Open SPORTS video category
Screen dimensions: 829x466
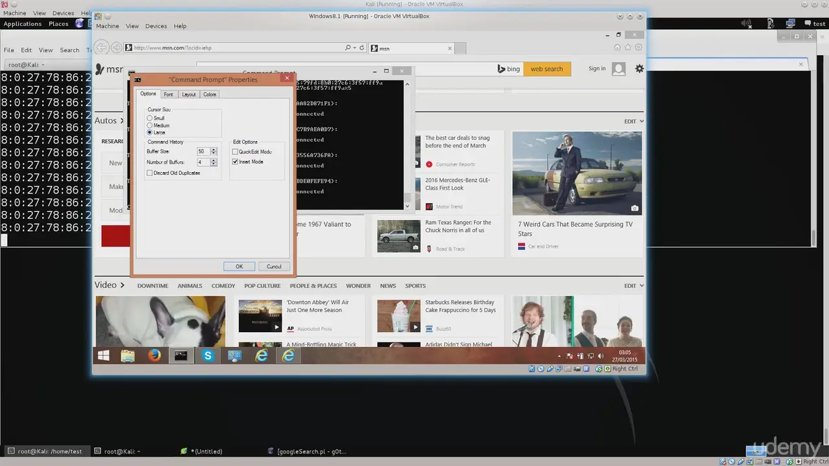pos(415,285)
